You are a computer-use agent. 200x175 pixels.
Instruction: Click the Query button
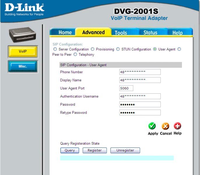(x=70, y=150)
